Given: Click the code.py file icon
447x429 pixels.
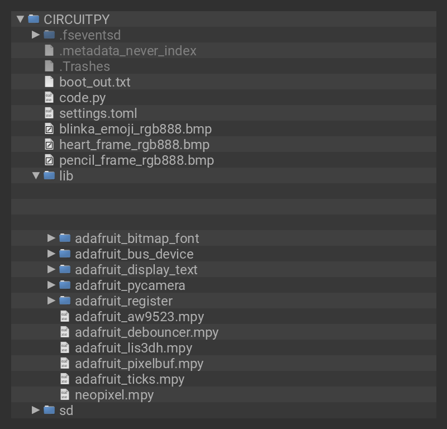Looking at the screenshot, I should (x=49, y=97).
